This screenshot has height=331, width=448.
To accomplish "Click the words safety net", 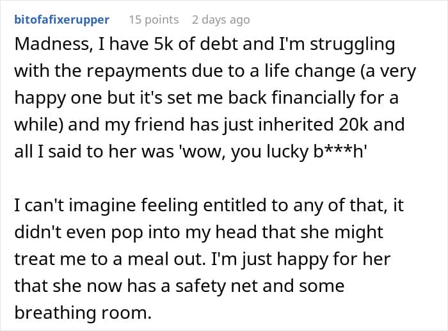I will [216, 286].
